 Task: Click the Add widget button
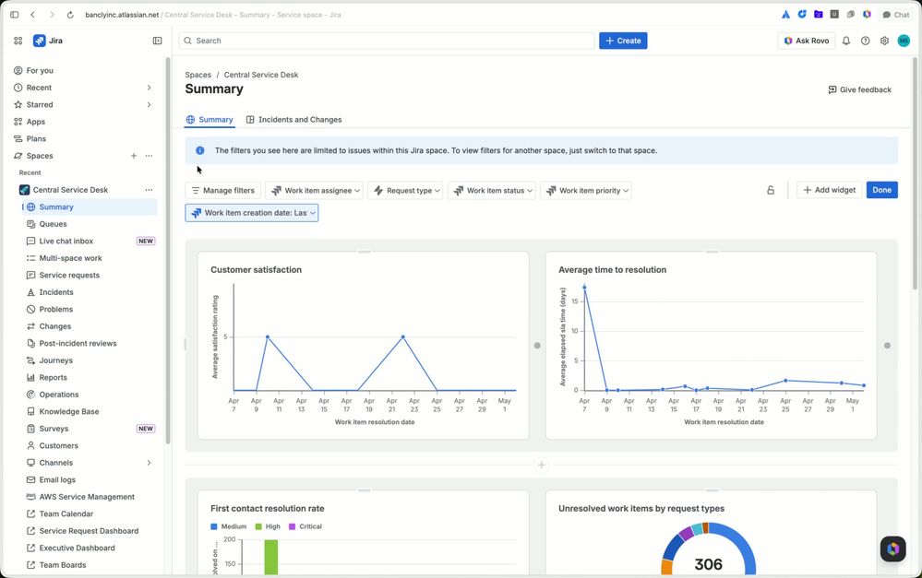[x=829, y=190]
